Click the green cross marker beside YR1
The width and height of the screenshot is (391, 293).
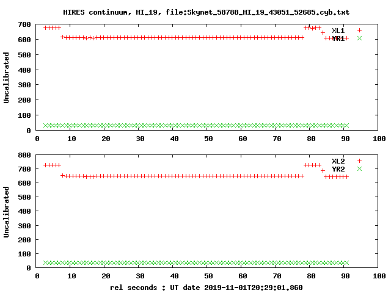click(x=359, y=38)
